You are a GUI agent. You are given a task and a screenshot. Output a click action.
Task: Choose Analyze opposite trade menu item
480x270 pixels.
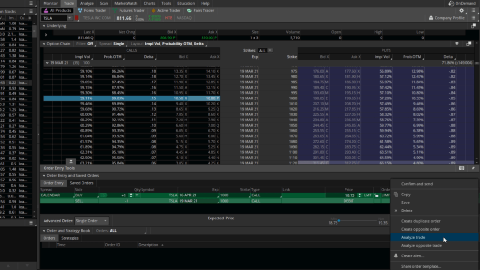435,246
